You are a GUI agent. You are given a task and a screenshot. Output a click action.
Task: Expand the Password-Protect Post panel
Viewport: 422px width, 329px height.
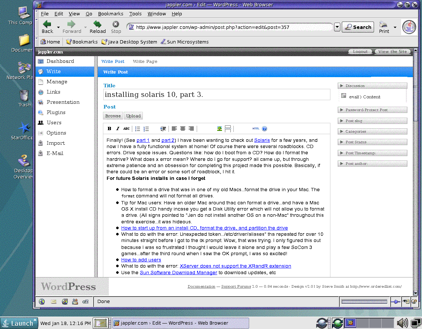coord(372,110)
